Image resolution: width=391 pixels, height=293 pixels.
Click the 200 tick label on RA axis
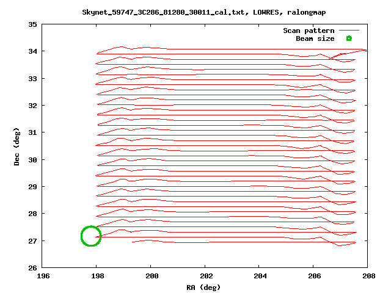click(x=152, y=276)
